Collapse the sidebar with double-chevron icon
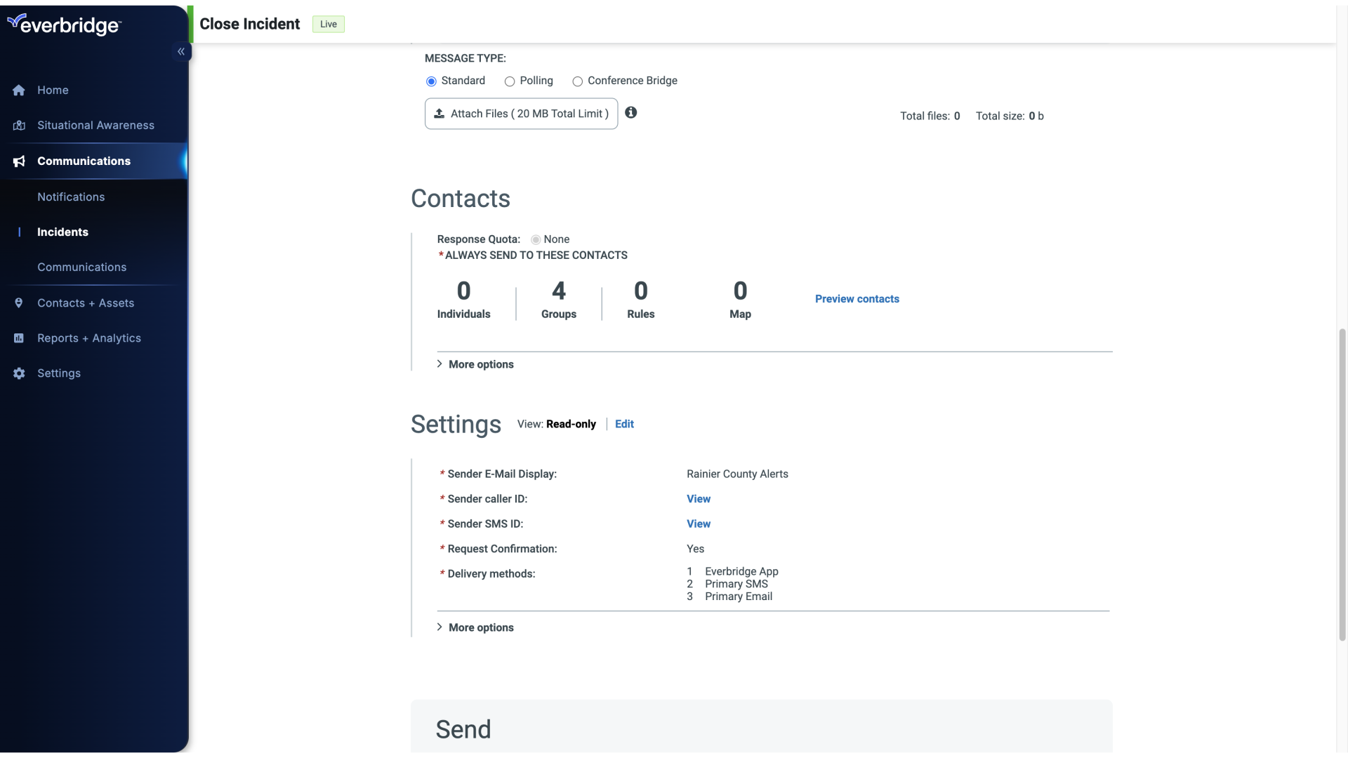 [x=181, y=51]
